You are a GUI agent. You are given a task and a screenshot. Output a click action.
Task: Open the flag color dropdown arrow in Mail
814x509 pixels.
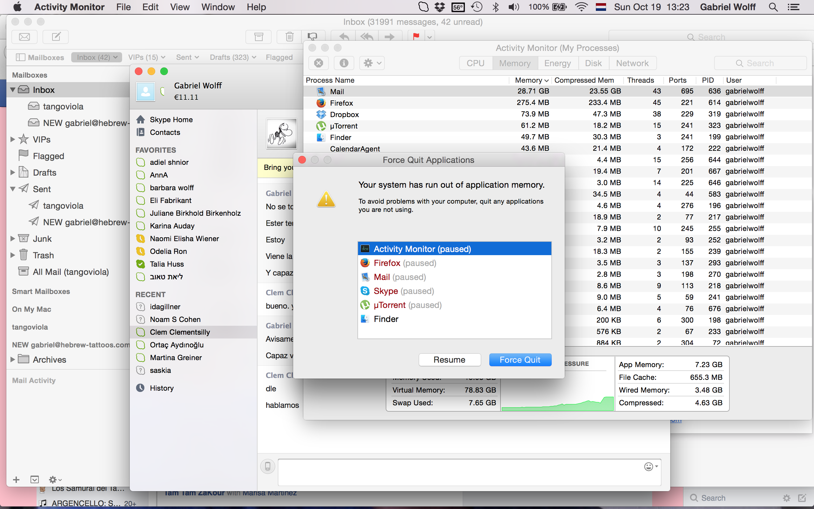coord(430,37)
